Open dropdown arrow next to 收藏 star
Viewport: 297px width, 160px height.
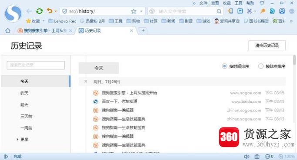point(44,21)
